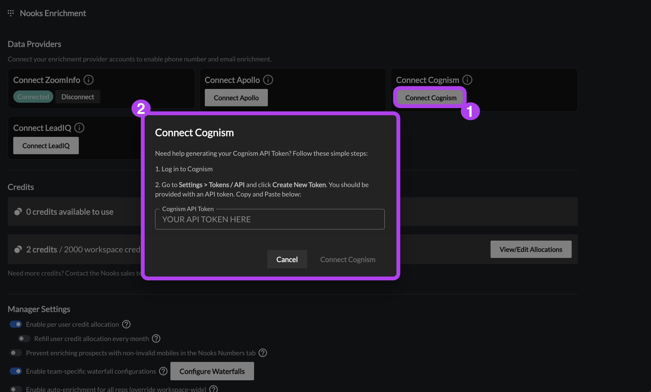
Task: Toggle Refill user credit allocation every month
Action: click(24, 338)
